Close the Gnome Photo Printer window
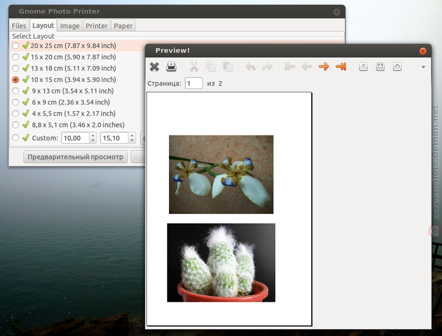This screenshot has height=336, width=442. 337,12
